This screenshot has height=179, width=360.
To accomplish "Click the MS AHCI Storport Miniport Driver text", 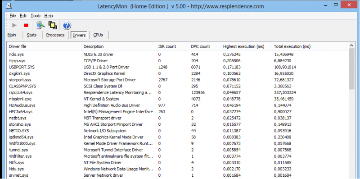I will (x=113, y=124).
